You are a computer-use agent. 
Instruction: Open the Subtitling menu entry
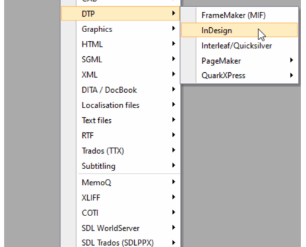pos(121,166)
